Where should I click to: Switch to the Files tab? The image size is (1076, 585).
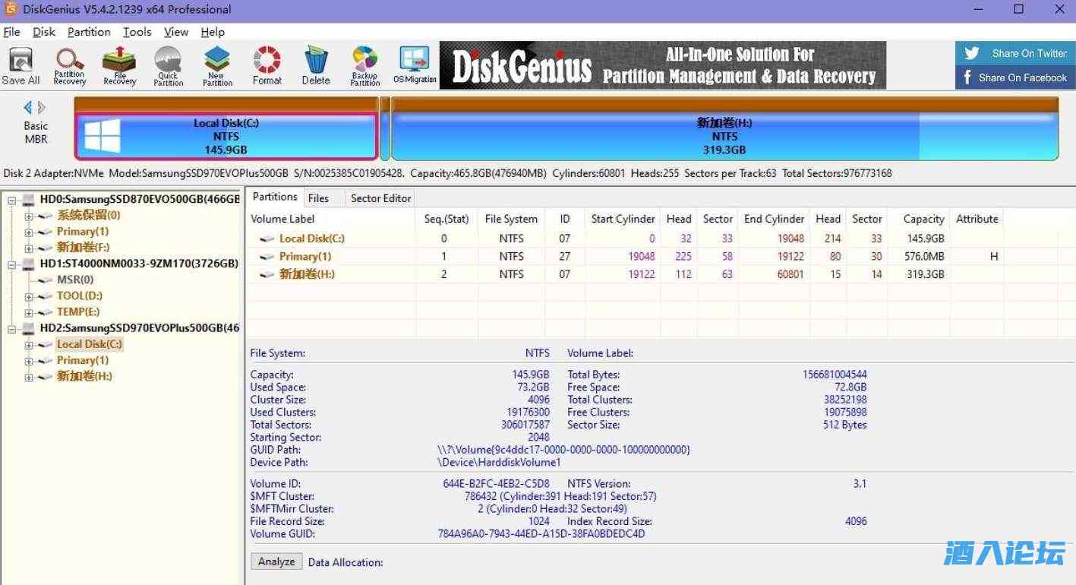[x=318, y=198]
